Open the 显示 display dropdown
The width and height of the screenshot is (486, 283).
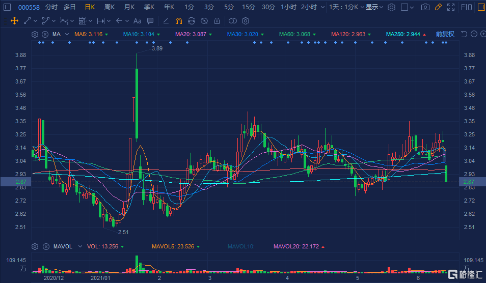pyautogui.click(x=374, y=7)
